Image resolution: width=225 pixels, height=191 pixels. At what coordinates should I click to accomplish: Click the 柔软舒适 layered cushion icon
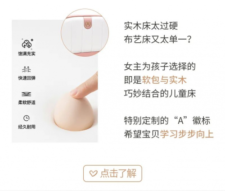pos(27,94)
